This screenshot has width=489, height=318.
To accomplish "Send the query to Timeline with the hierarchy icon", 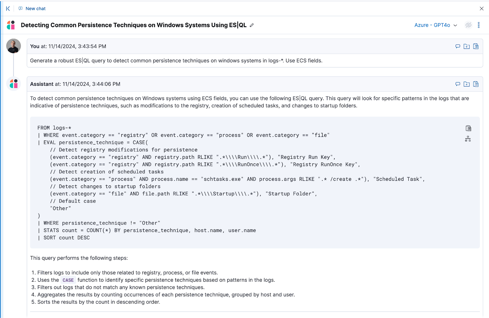I will tap(468, 139).
